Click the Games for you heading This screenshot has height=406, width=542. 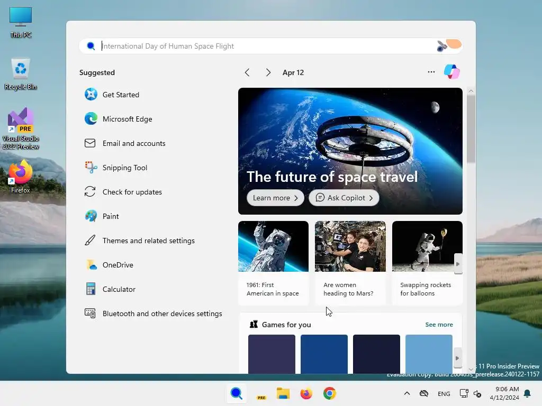286,325
